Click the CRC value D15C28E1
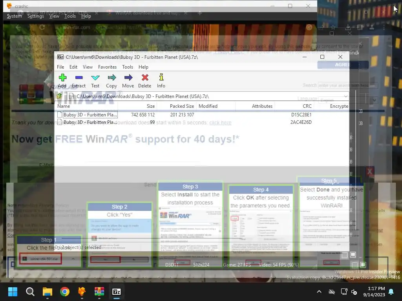The image size is (402, 301). [301, 115]
